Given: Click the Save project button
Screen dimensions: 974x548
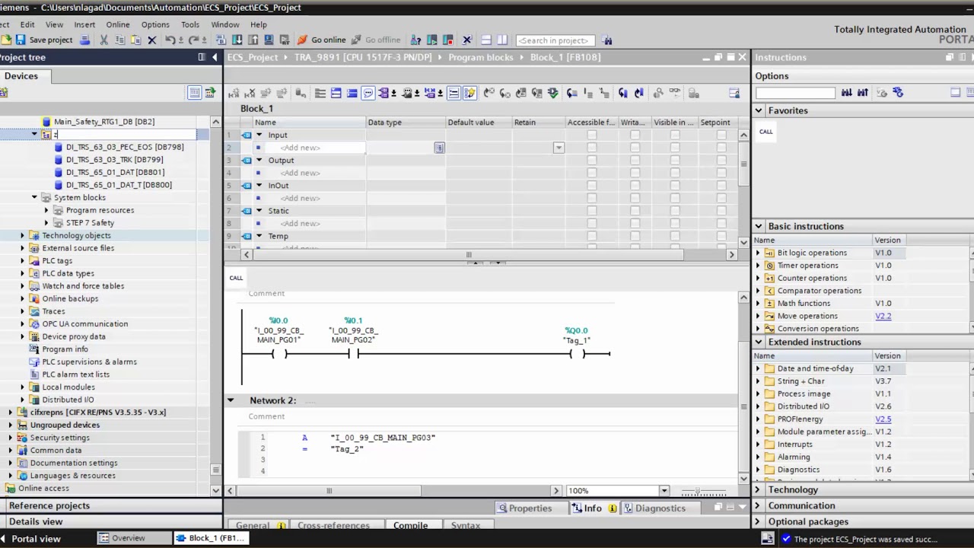Looking at the screenshot, I should 44,40.
